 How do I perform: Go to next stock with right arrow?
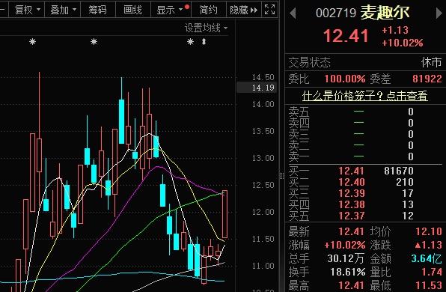tap(439, 13)
